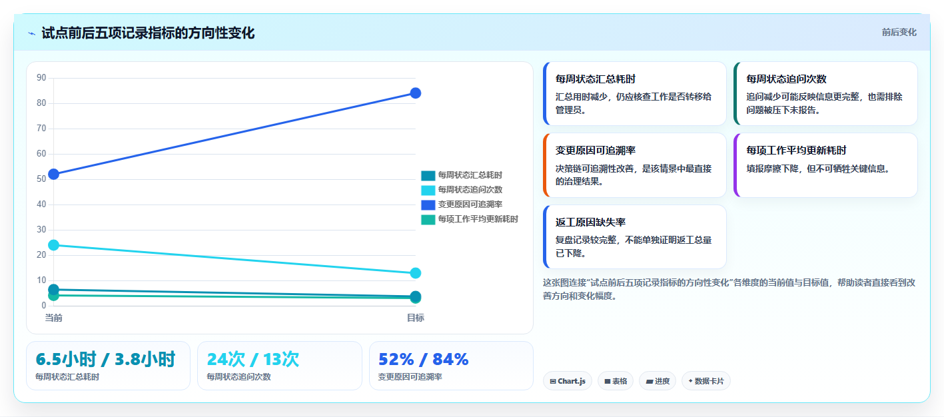Open the 变更原因可追溯率 info card
This screenshot has height=417, width=944.
pyautogui.click(x=635, y=165)
